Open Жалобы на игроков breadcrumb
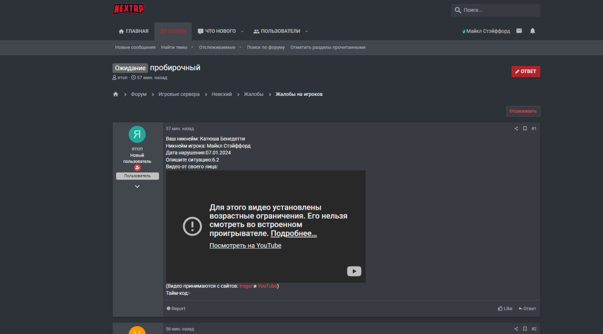The height and width of the screenshot is (334, 603). click(299, 94)
